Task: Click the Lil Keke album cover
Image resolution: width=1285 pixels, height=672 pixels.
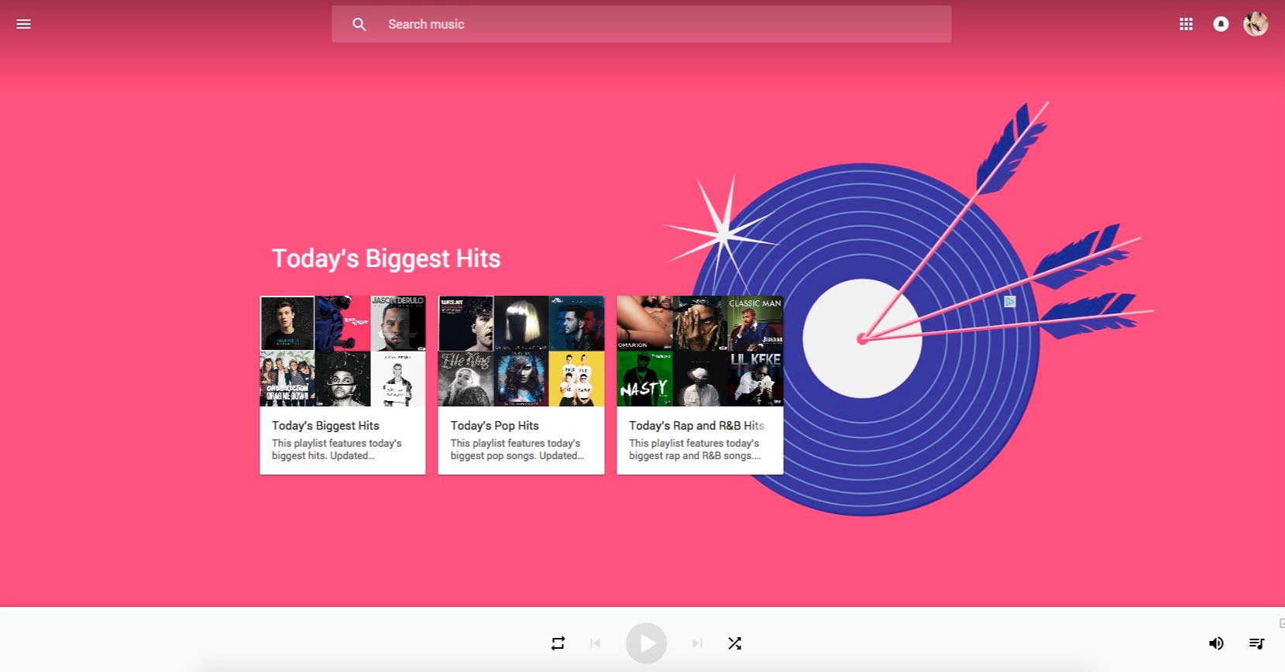Action: click(x=756, y=379)
